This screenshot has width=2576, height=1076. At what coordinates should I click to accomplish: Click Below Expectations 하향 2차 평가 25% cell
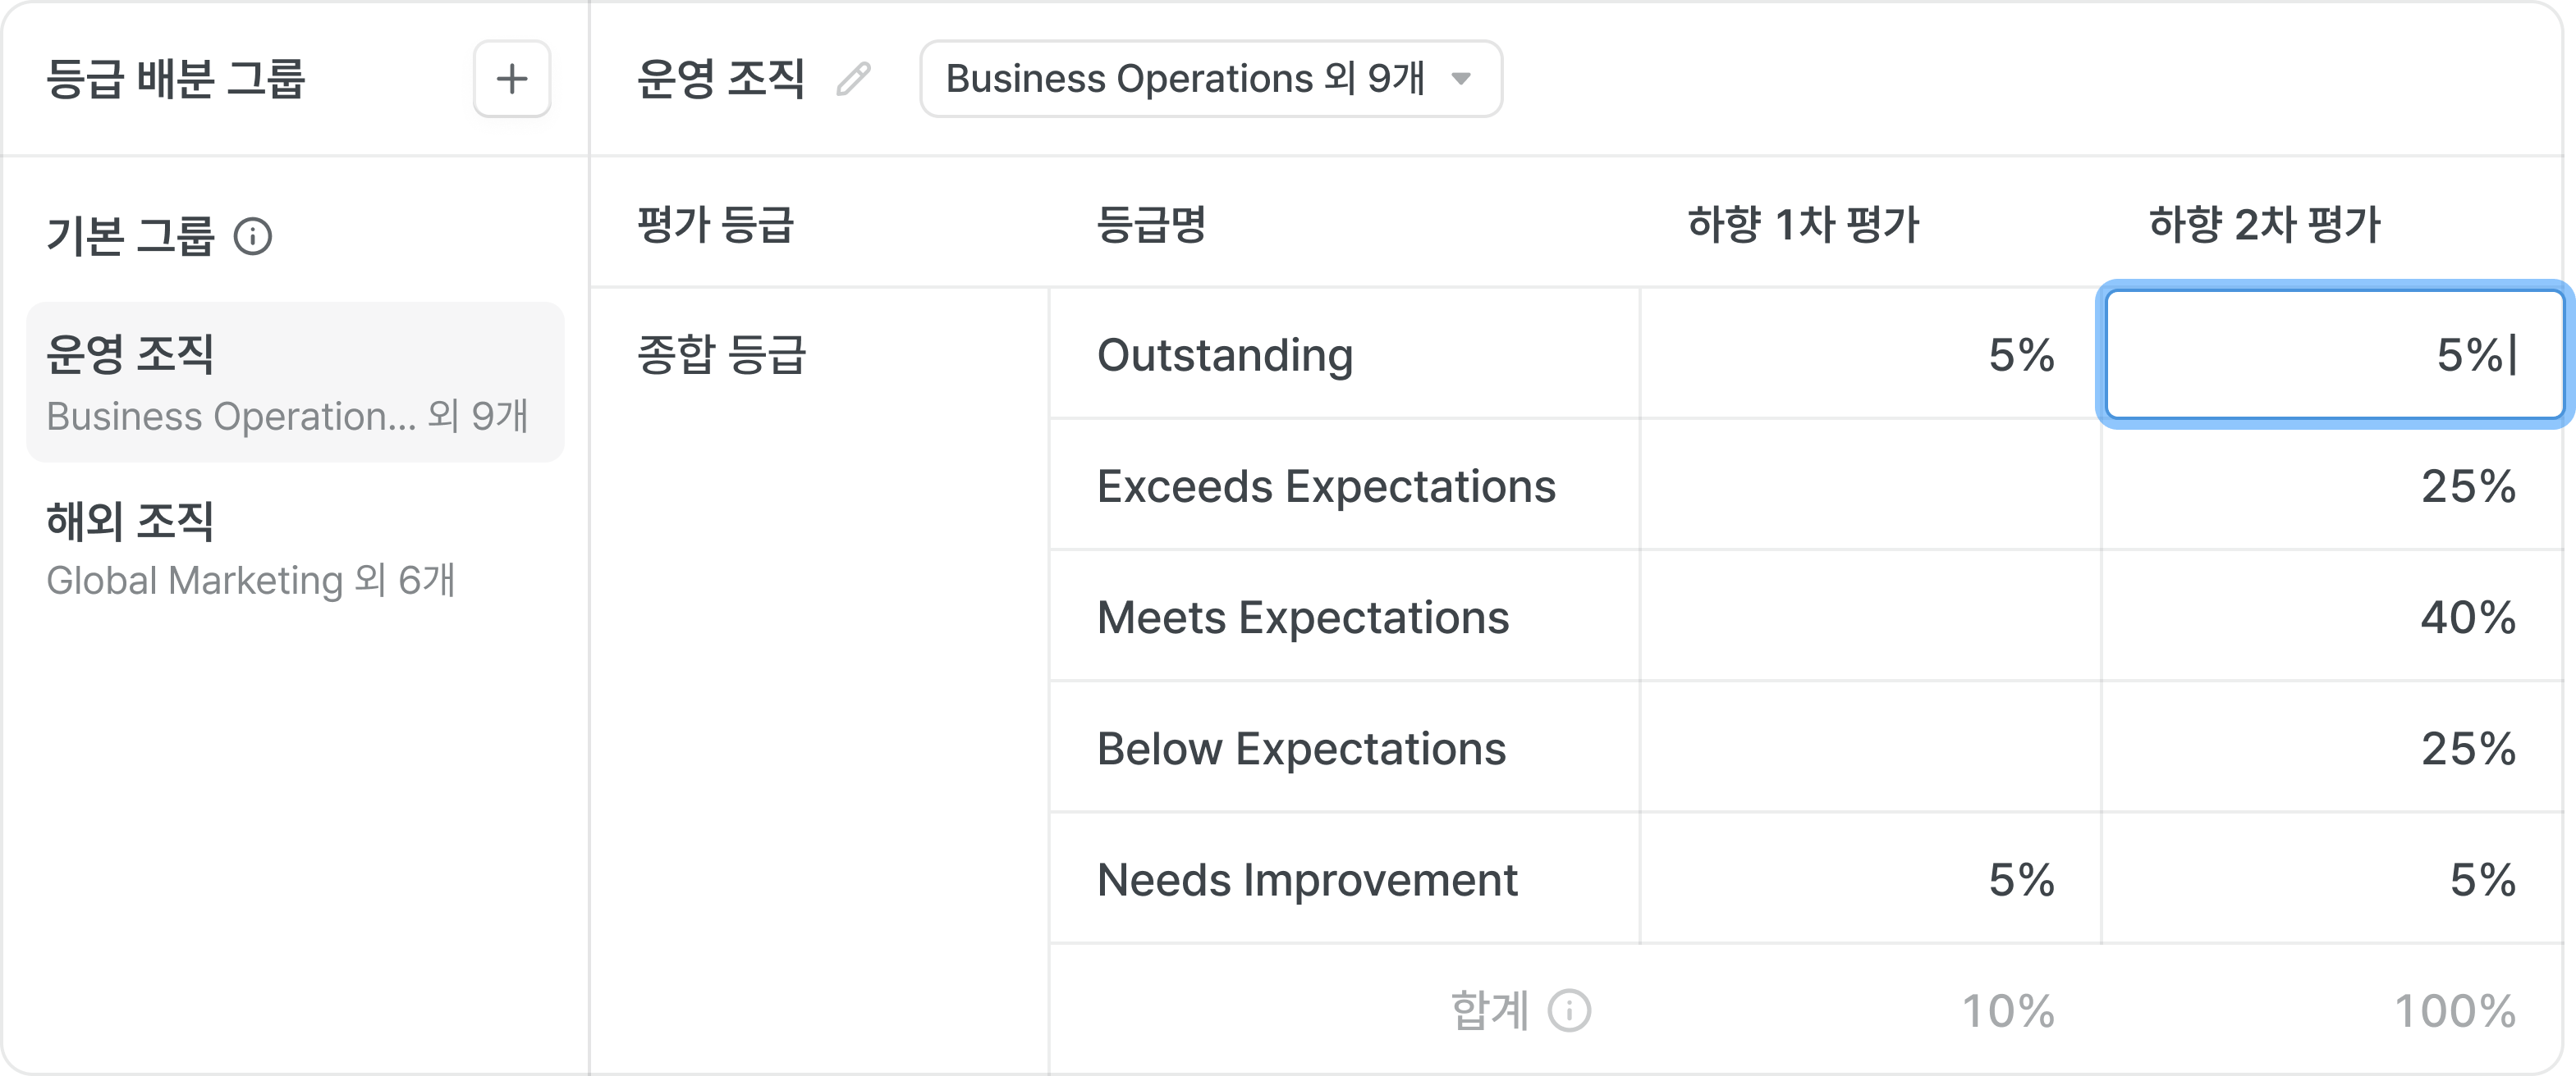click(x=2332, y=748)
